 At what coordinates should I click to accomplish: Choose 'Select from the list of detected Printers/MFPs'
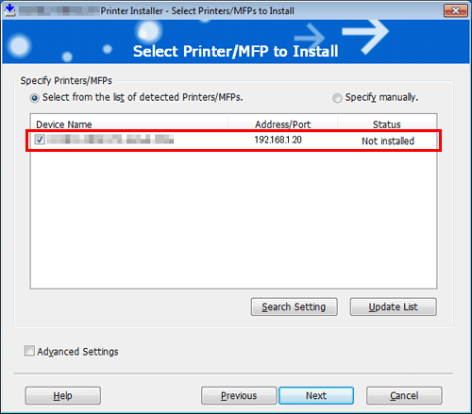35,98
